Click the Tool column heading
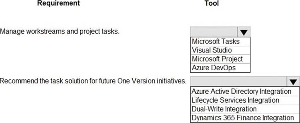The height and width of the screenshot is (123, 300). [x=212, y=3]
